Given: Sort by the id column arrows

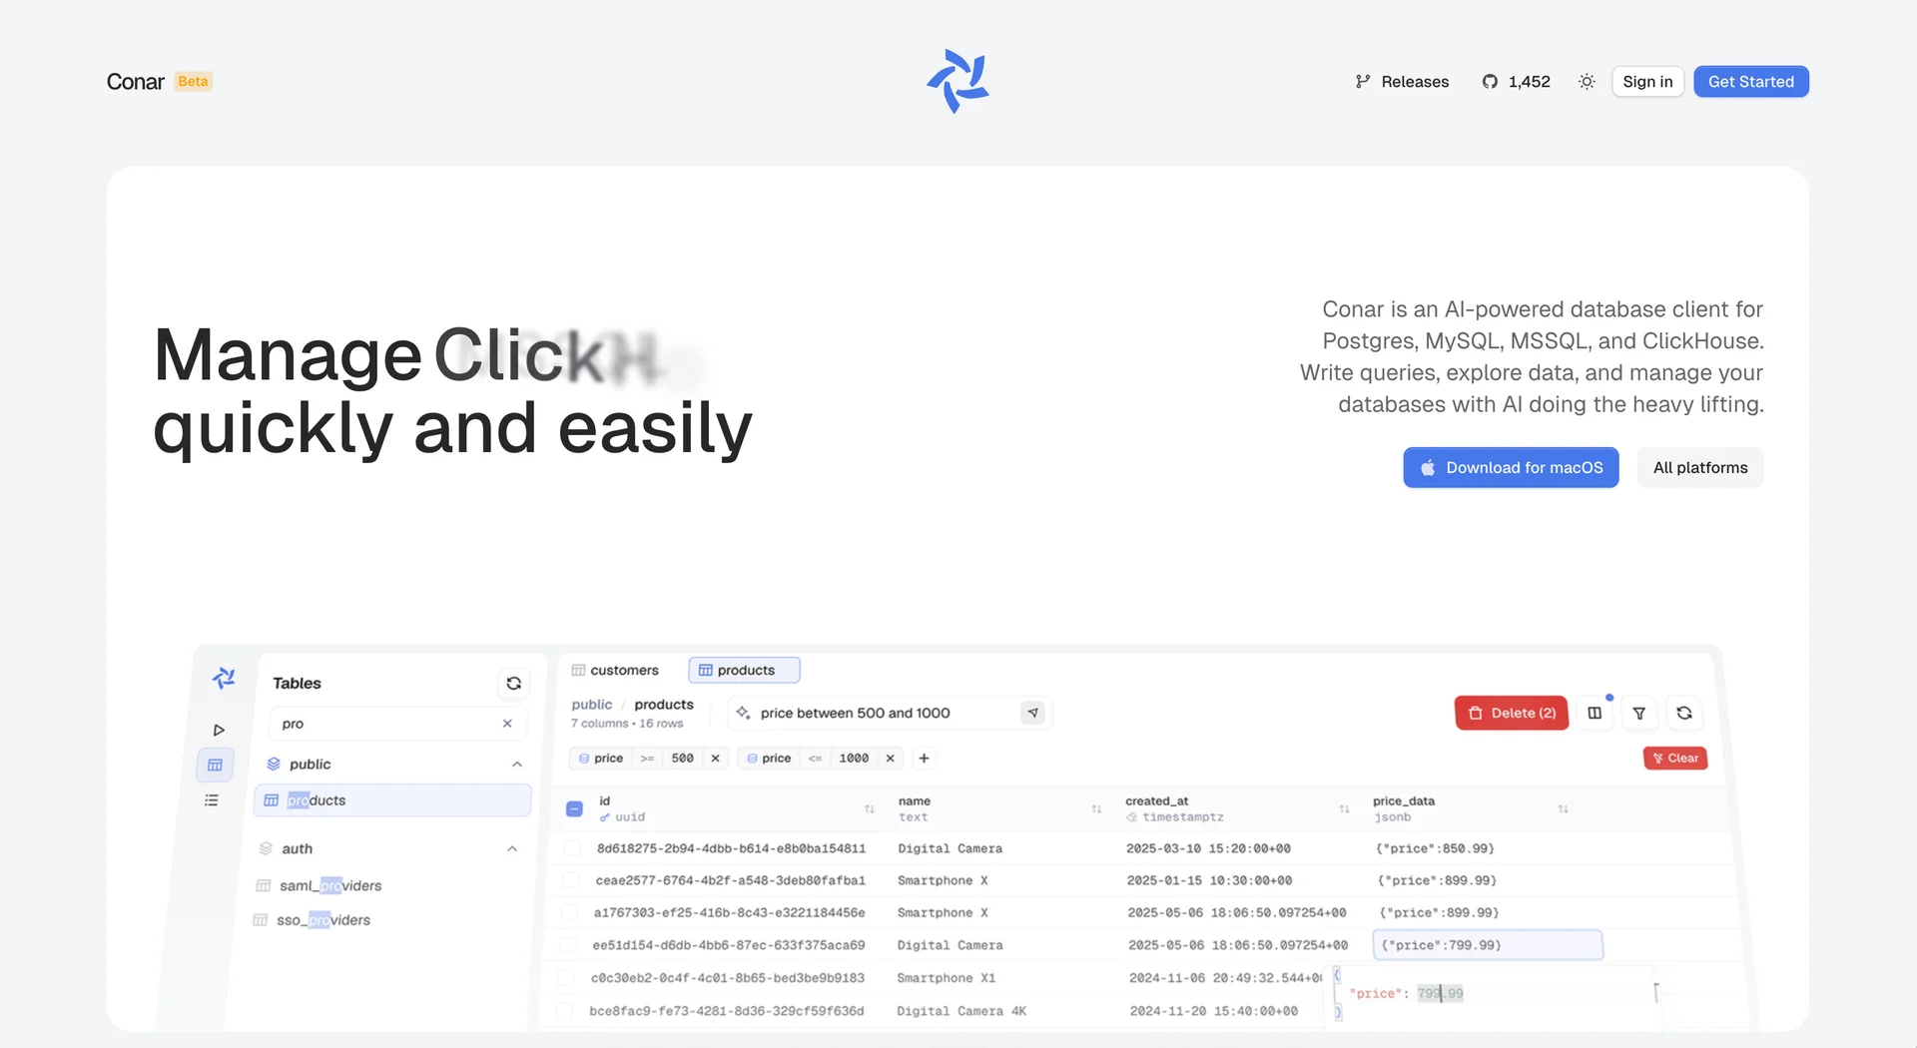Looking at the screenshot, I should point(870,808).
